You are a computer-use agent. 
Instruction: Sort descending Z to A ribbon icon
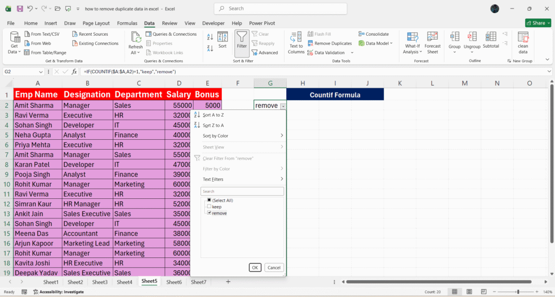[x=210, y=48]
